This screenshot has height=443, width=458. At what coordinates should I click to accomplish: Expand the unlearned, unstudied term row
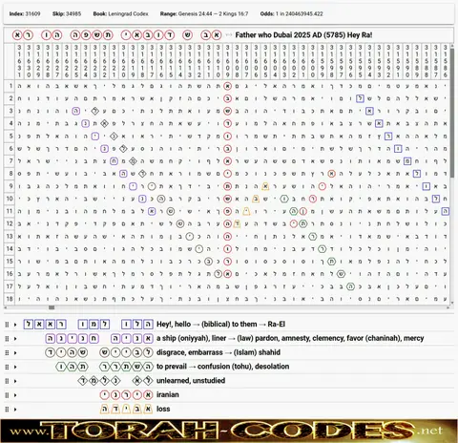point(15,381)
